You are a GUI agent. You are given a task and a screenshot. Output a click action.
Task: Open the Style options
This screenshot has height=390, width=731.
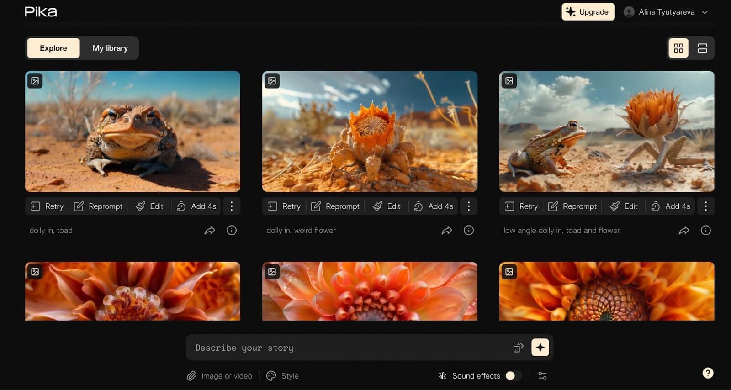click(282, 376)
